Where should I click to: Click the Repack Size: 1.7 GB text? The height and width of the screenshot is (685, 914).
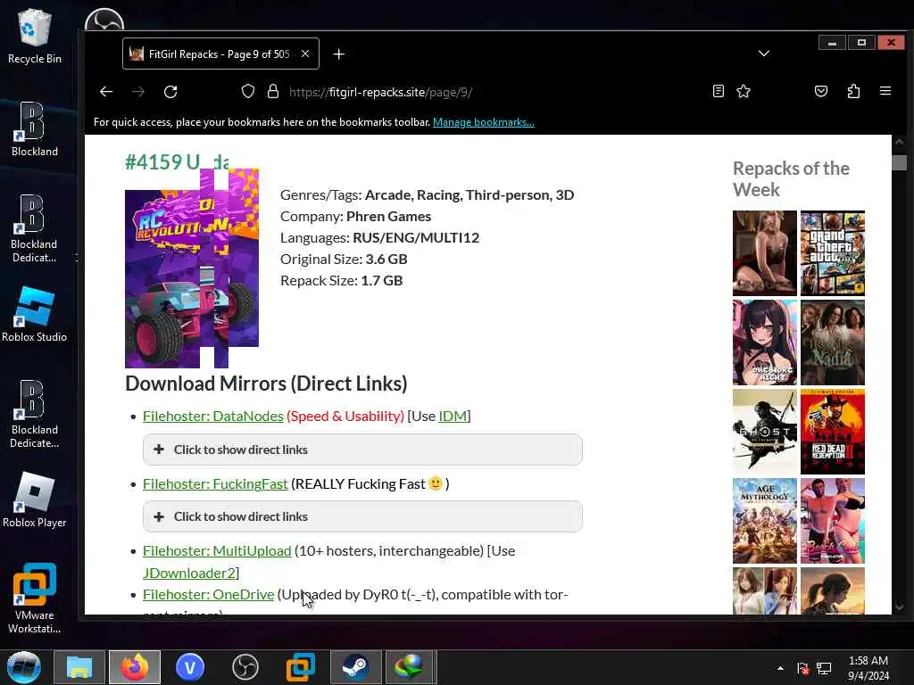coord(342,281)
